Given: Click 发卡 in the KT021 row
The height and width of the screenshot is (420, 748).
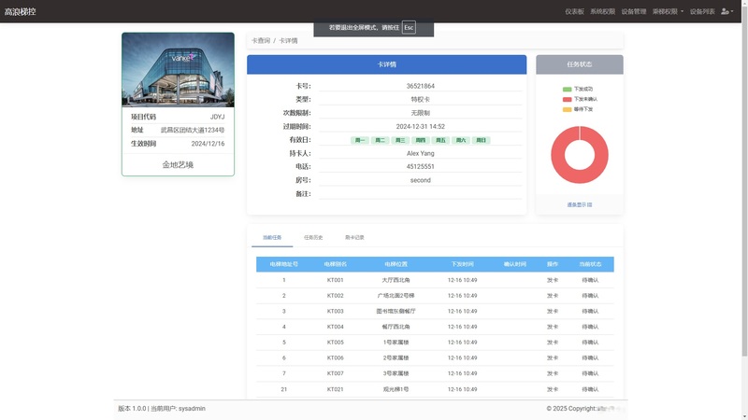Looking at the screenshot, I should (x=553, y=389).
